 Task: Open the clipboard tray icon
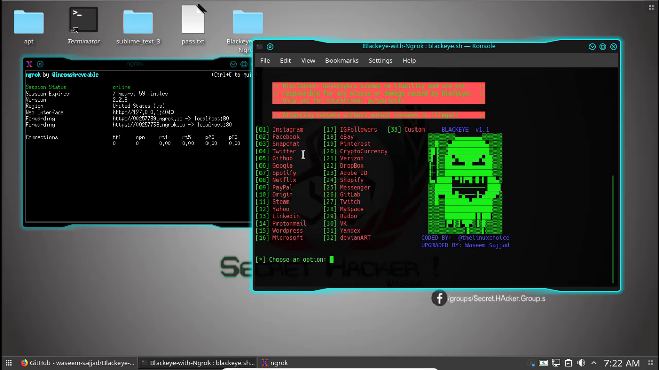click(568, 363)
